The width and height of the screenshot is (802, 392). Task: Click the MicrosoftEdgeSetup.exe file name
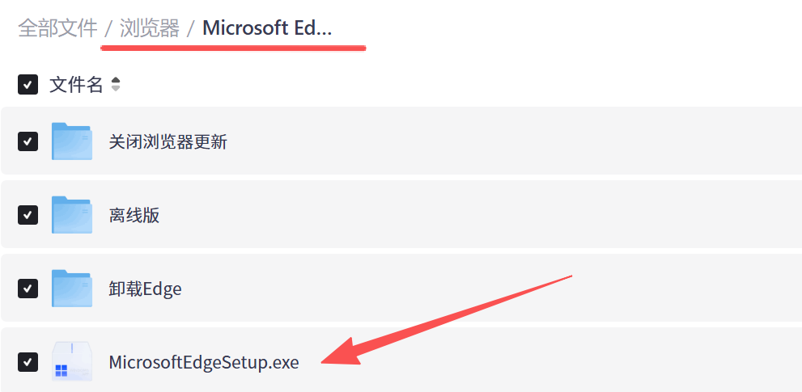204,363
